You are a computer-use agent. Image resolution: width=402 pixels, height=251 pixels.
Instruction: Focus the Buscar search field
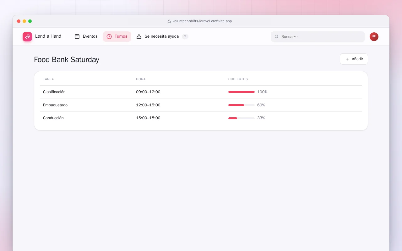point(318,37)
